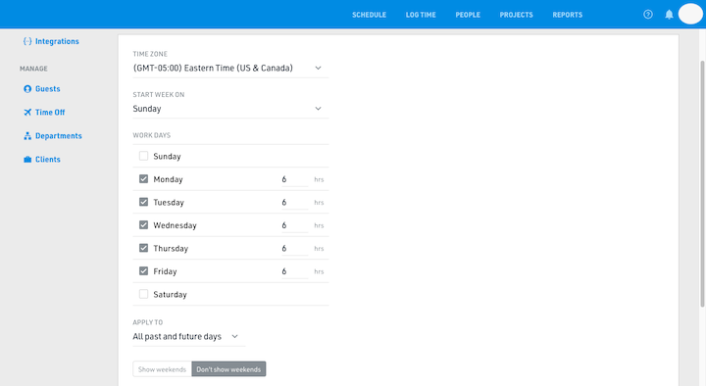Click the Clients briefcase icon
The height and width of the screenshot is (386, 706).
click(x=27, y=160)
